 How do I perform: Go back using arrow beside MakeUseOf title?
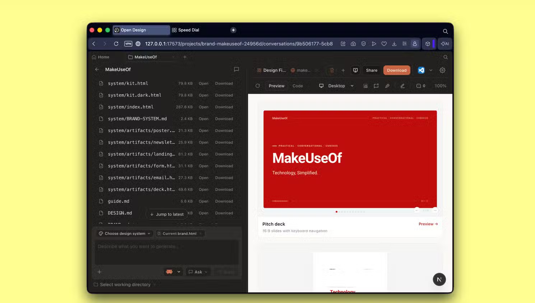tap(97, 69)
